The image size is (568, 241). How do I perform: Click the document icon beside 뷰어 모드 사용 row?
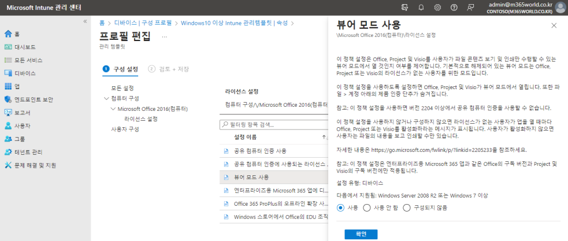pos(226,177)
